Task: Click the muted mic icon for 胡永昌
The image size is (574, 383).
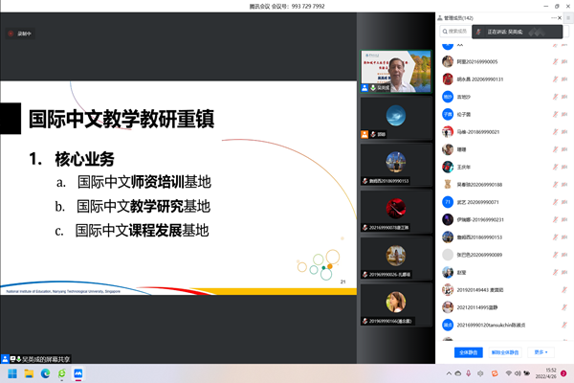Action: click(x=554, y=79)
